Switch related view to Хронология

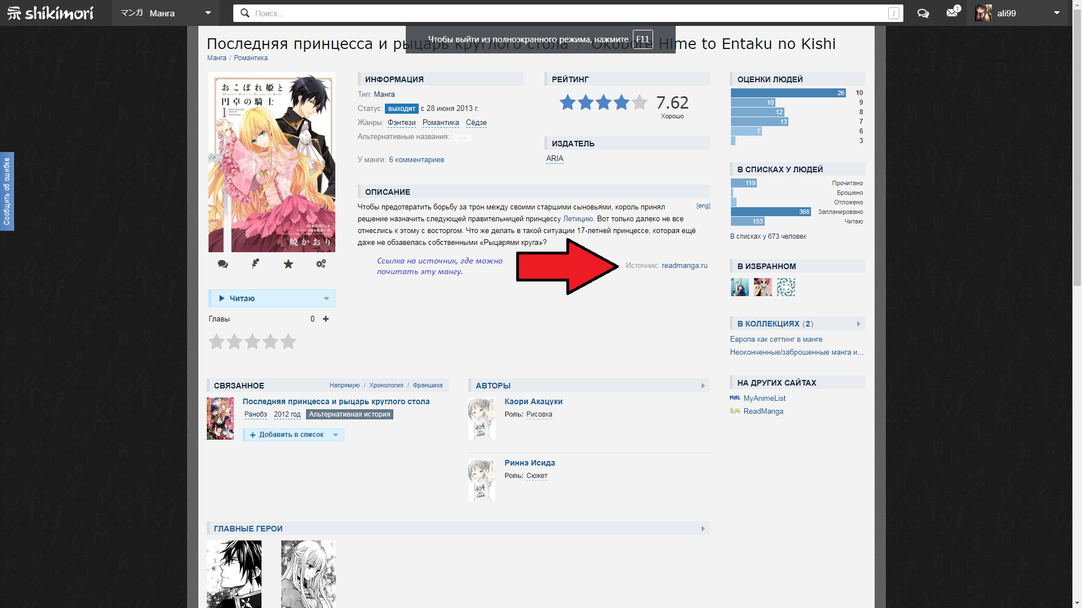386,385
